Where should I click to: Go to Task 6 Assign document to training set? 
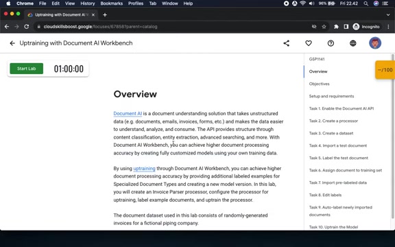[346, 170]
